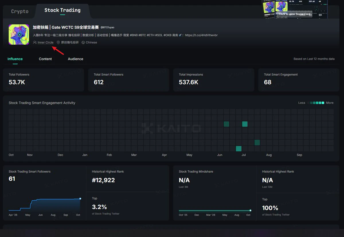Select the Total Followers stat card
This screenshot has height=237, width=344.
43,80
